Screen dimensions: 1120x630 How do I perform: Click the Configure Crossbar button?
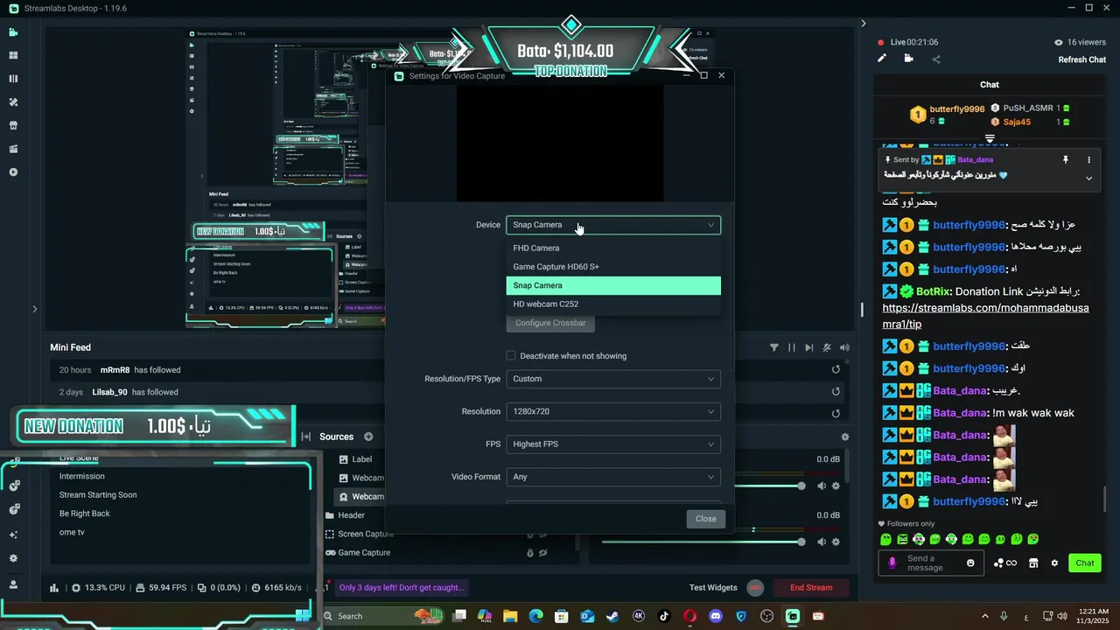tap(550, 323)
